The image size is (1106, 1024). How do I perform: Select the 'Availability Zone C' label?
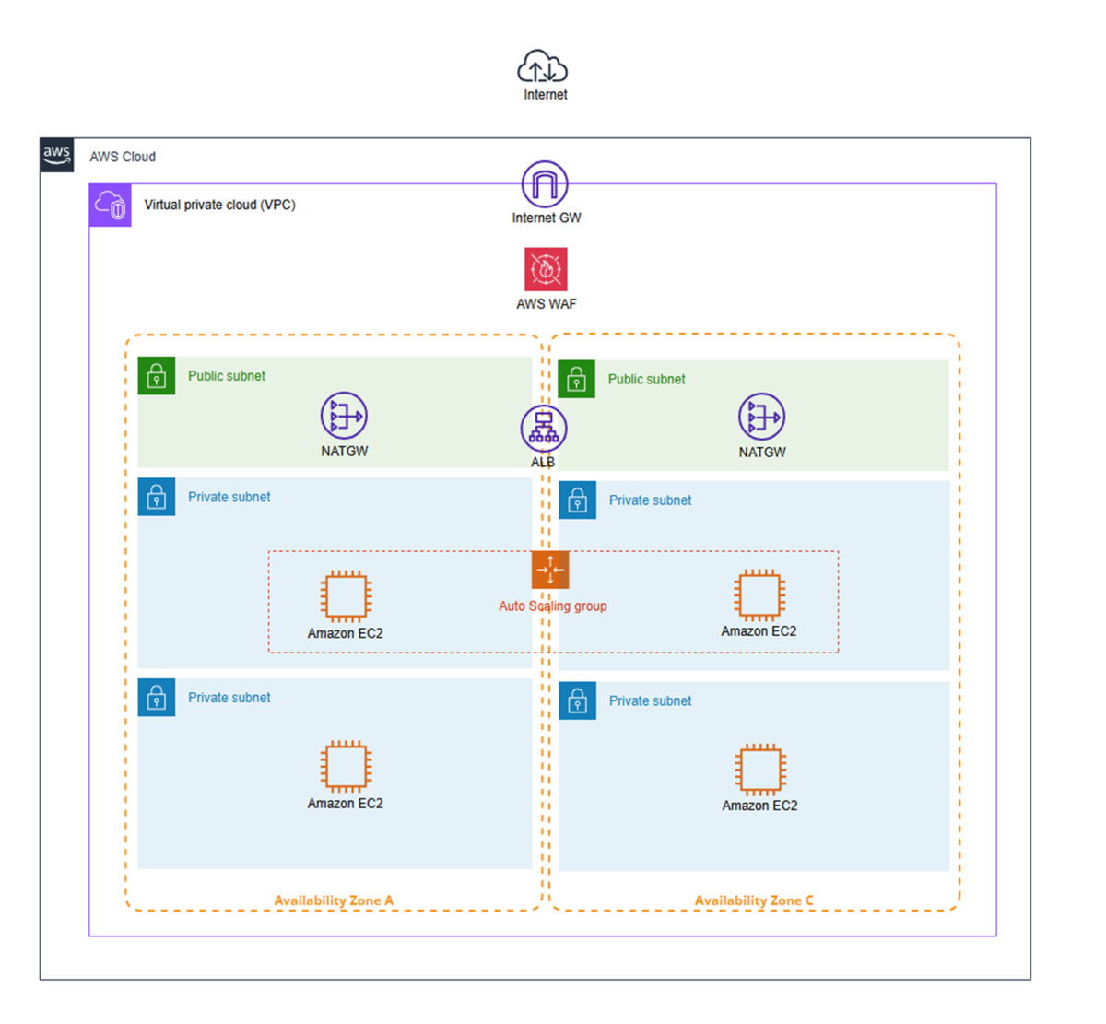click(754, 900)
